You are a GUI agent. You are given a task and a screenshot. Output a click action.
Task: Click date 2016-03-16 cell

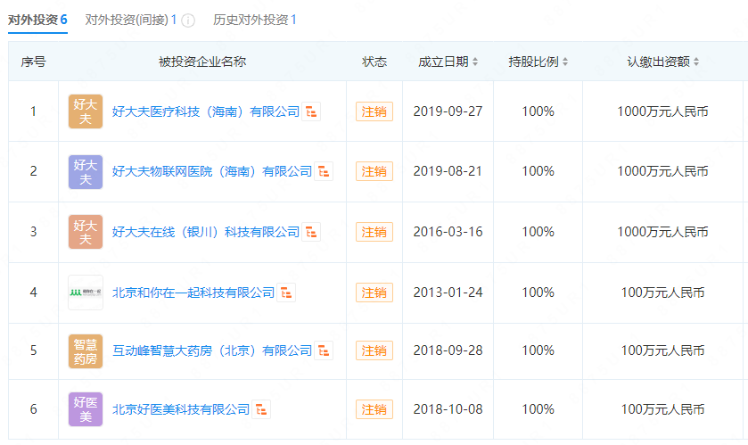pyautogui.click(x=448, y=232)
